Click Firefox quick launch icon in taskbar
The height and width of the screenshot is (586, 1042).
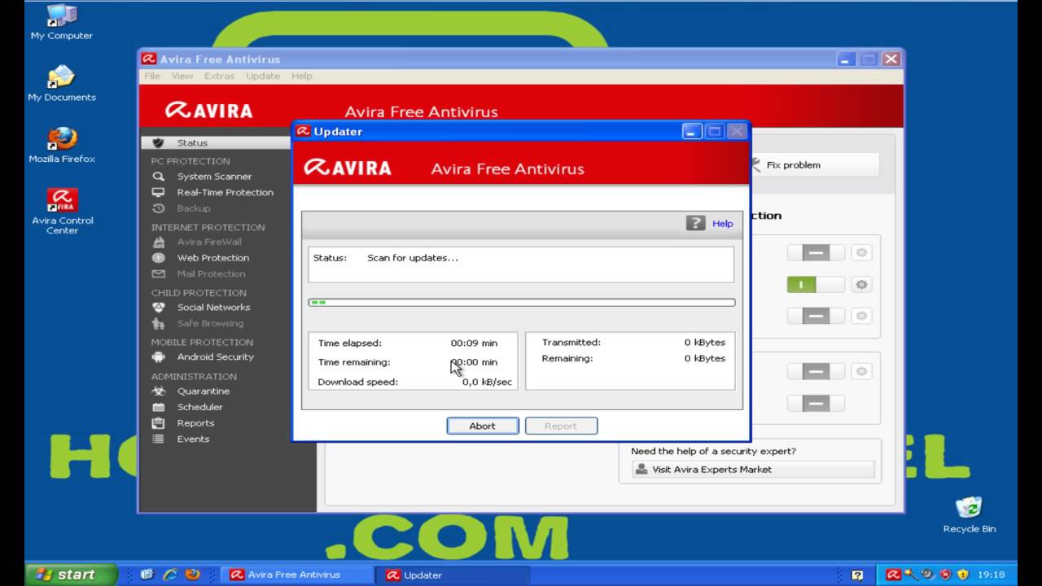pos(192,574)
